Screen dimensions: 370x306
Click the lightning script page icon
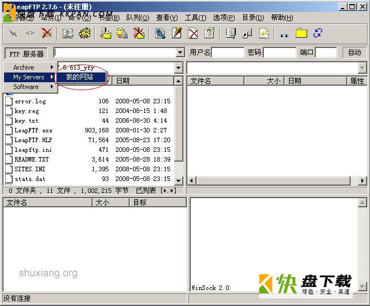[x=264, y=33]
